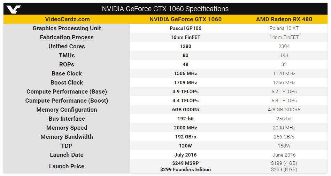Click the VideoCardz logo icon
331x176 pixels.
coord(13,9)
